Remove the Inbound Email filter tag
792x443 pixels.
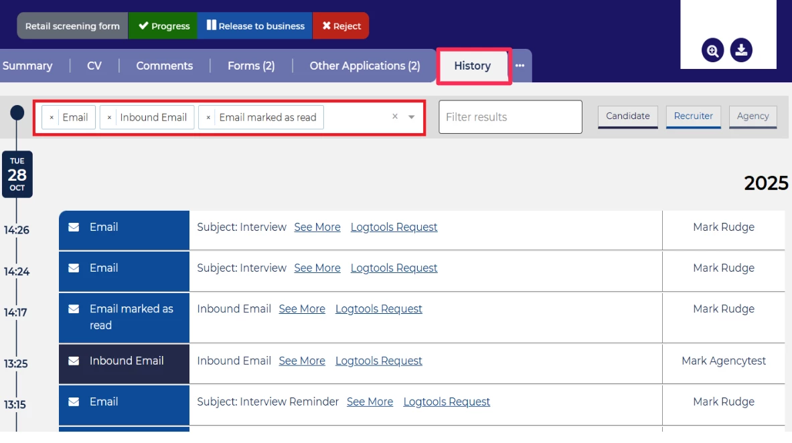pyautogui.click(x=109, y=117)
